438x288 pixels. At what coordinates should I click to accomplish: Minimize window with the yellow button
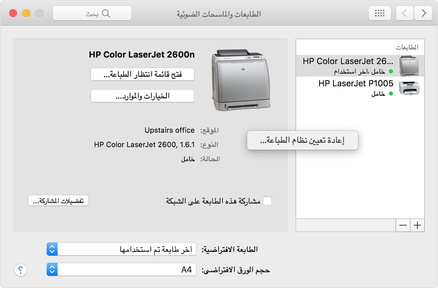pyautogui.click(x=26, y=13)
